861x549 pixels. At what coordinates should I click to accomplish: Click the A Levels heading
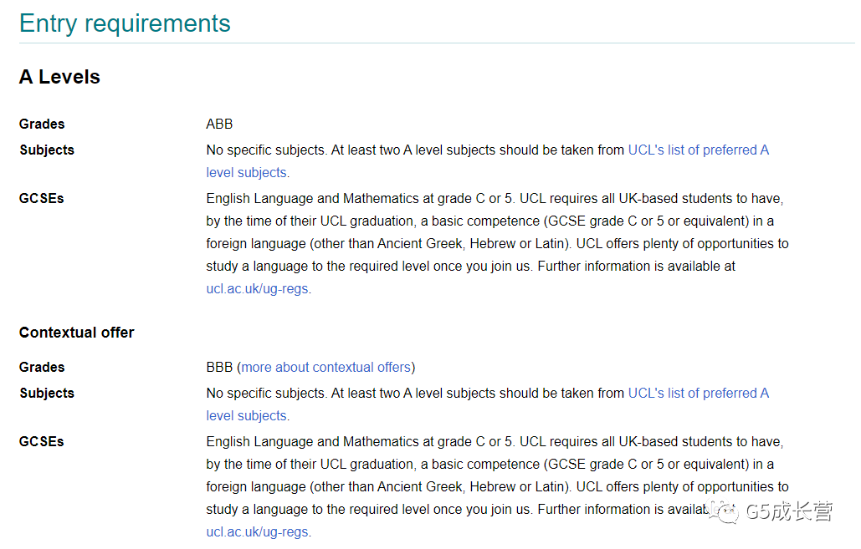(60, 77)
